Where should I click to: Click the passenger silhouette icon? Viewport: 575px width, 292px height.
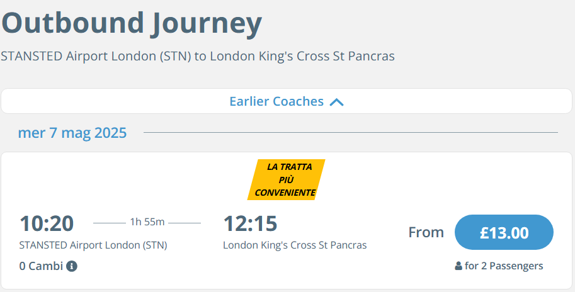coord(458,266)
